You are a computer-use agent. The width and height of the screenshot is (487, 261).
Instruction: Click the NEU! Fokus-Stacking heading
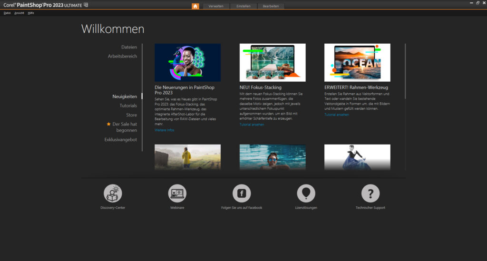(x=260, y=87)
